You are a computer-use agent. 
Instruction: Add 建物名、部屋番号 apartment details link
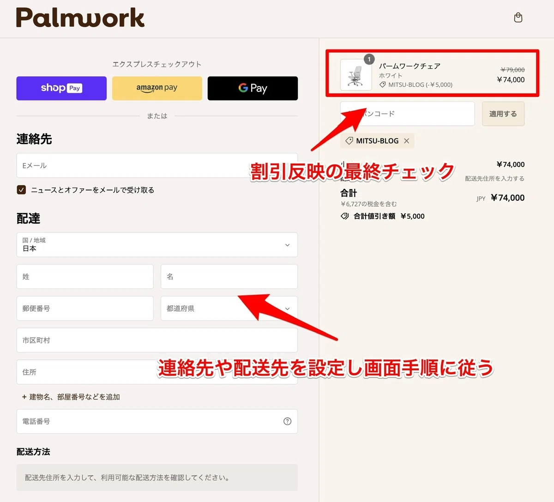point(71,397)
